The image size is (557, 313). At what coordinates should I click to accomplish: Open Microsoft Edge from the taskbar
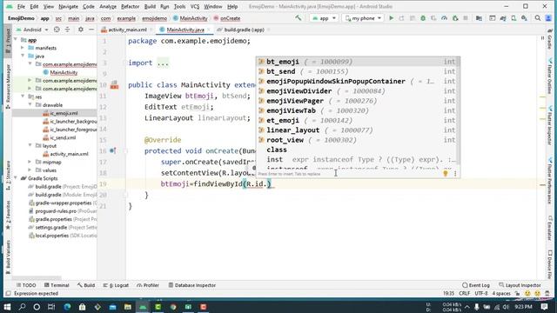click(67, 307)
